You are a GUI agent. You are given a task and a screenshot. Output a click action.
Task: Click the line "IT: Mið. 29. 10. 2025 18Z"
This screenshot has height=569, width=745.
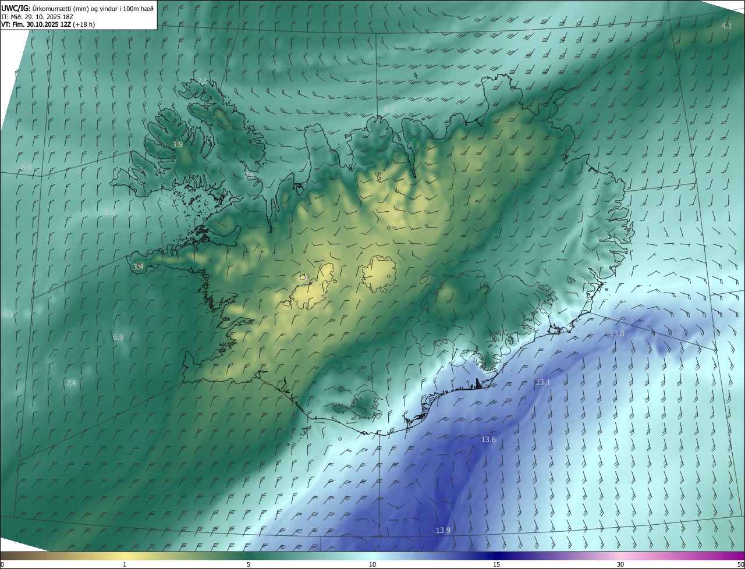click(x=37, y=17)
